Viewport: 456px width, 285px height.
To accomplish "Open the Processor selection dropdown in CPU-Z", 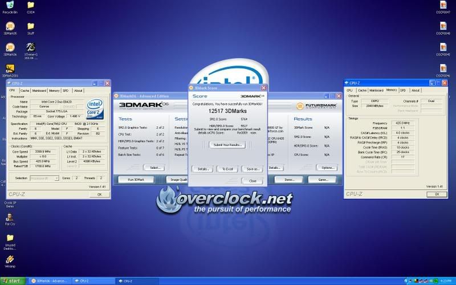I will click(x=45, y=178).
